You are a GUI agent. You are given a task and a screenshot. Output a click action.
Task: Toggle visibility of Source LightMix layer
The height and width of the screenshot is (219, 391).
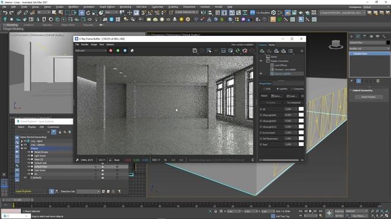point(261,74)
